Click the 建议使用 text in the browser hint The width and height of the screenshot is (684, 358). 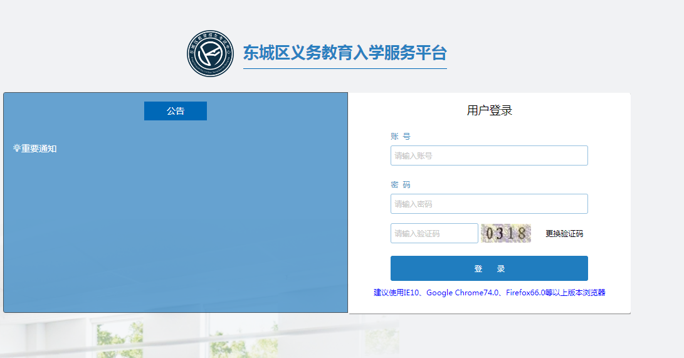click(x=387, y=292)
